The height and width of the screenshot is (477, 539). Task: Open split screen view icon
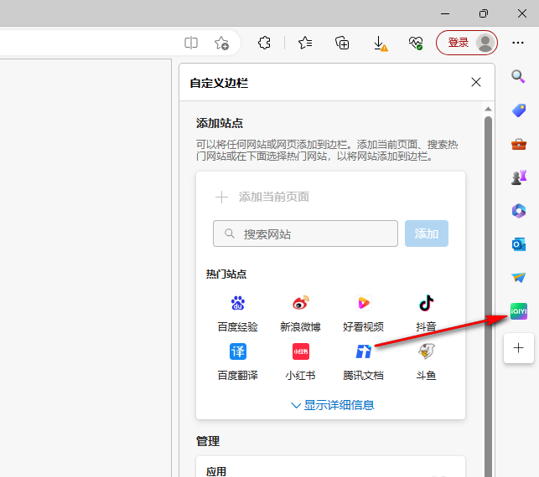(x=191, y=43)
